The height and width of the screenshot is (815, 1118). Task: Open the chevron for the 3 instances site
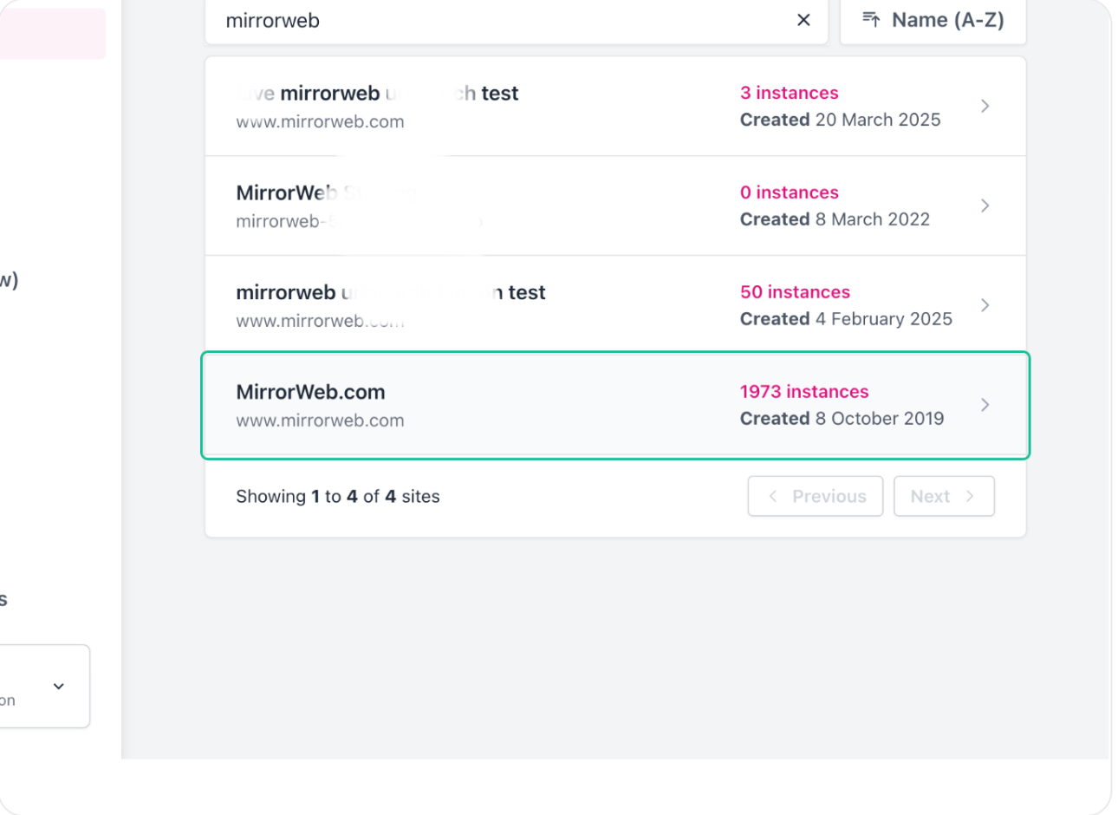tap(985, 106)
